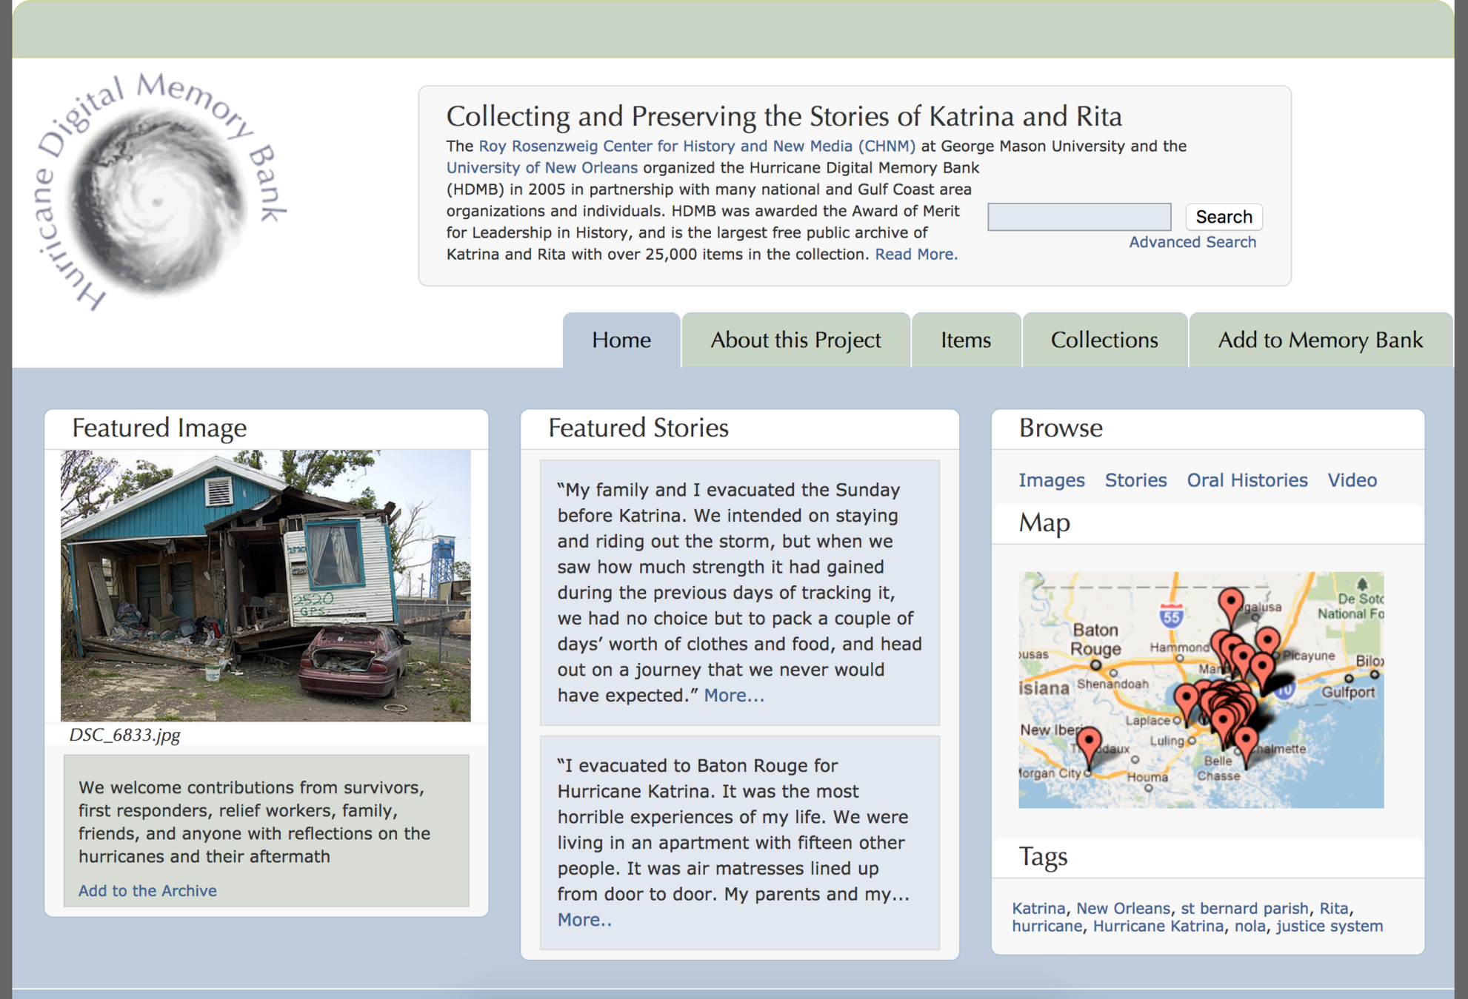1468x999 pixels.
Task: Click the map pin near Picayune
Action: (1268, 640)
